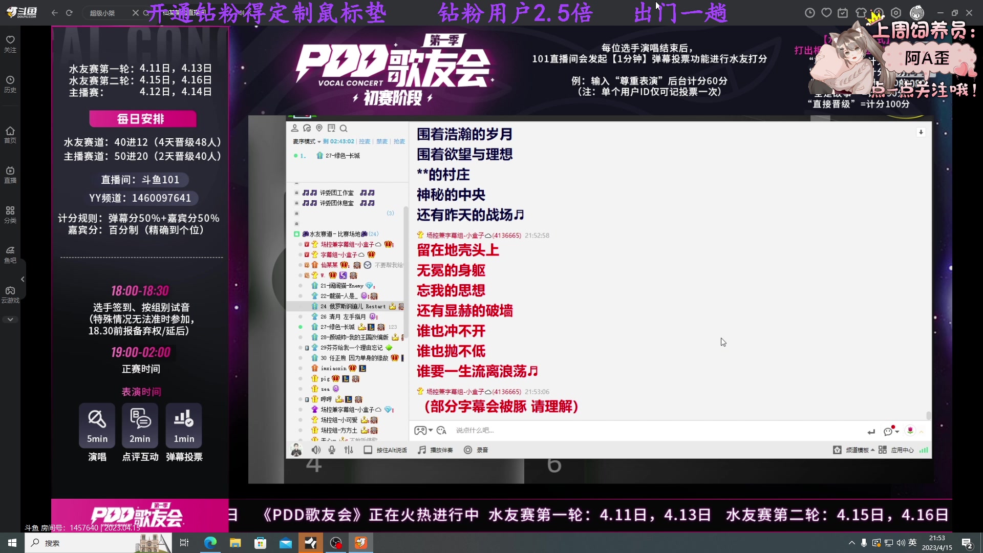Focus the 说点什么吧 chat input
This screenshot has height=553, width=983.
(x=655, y=431)
